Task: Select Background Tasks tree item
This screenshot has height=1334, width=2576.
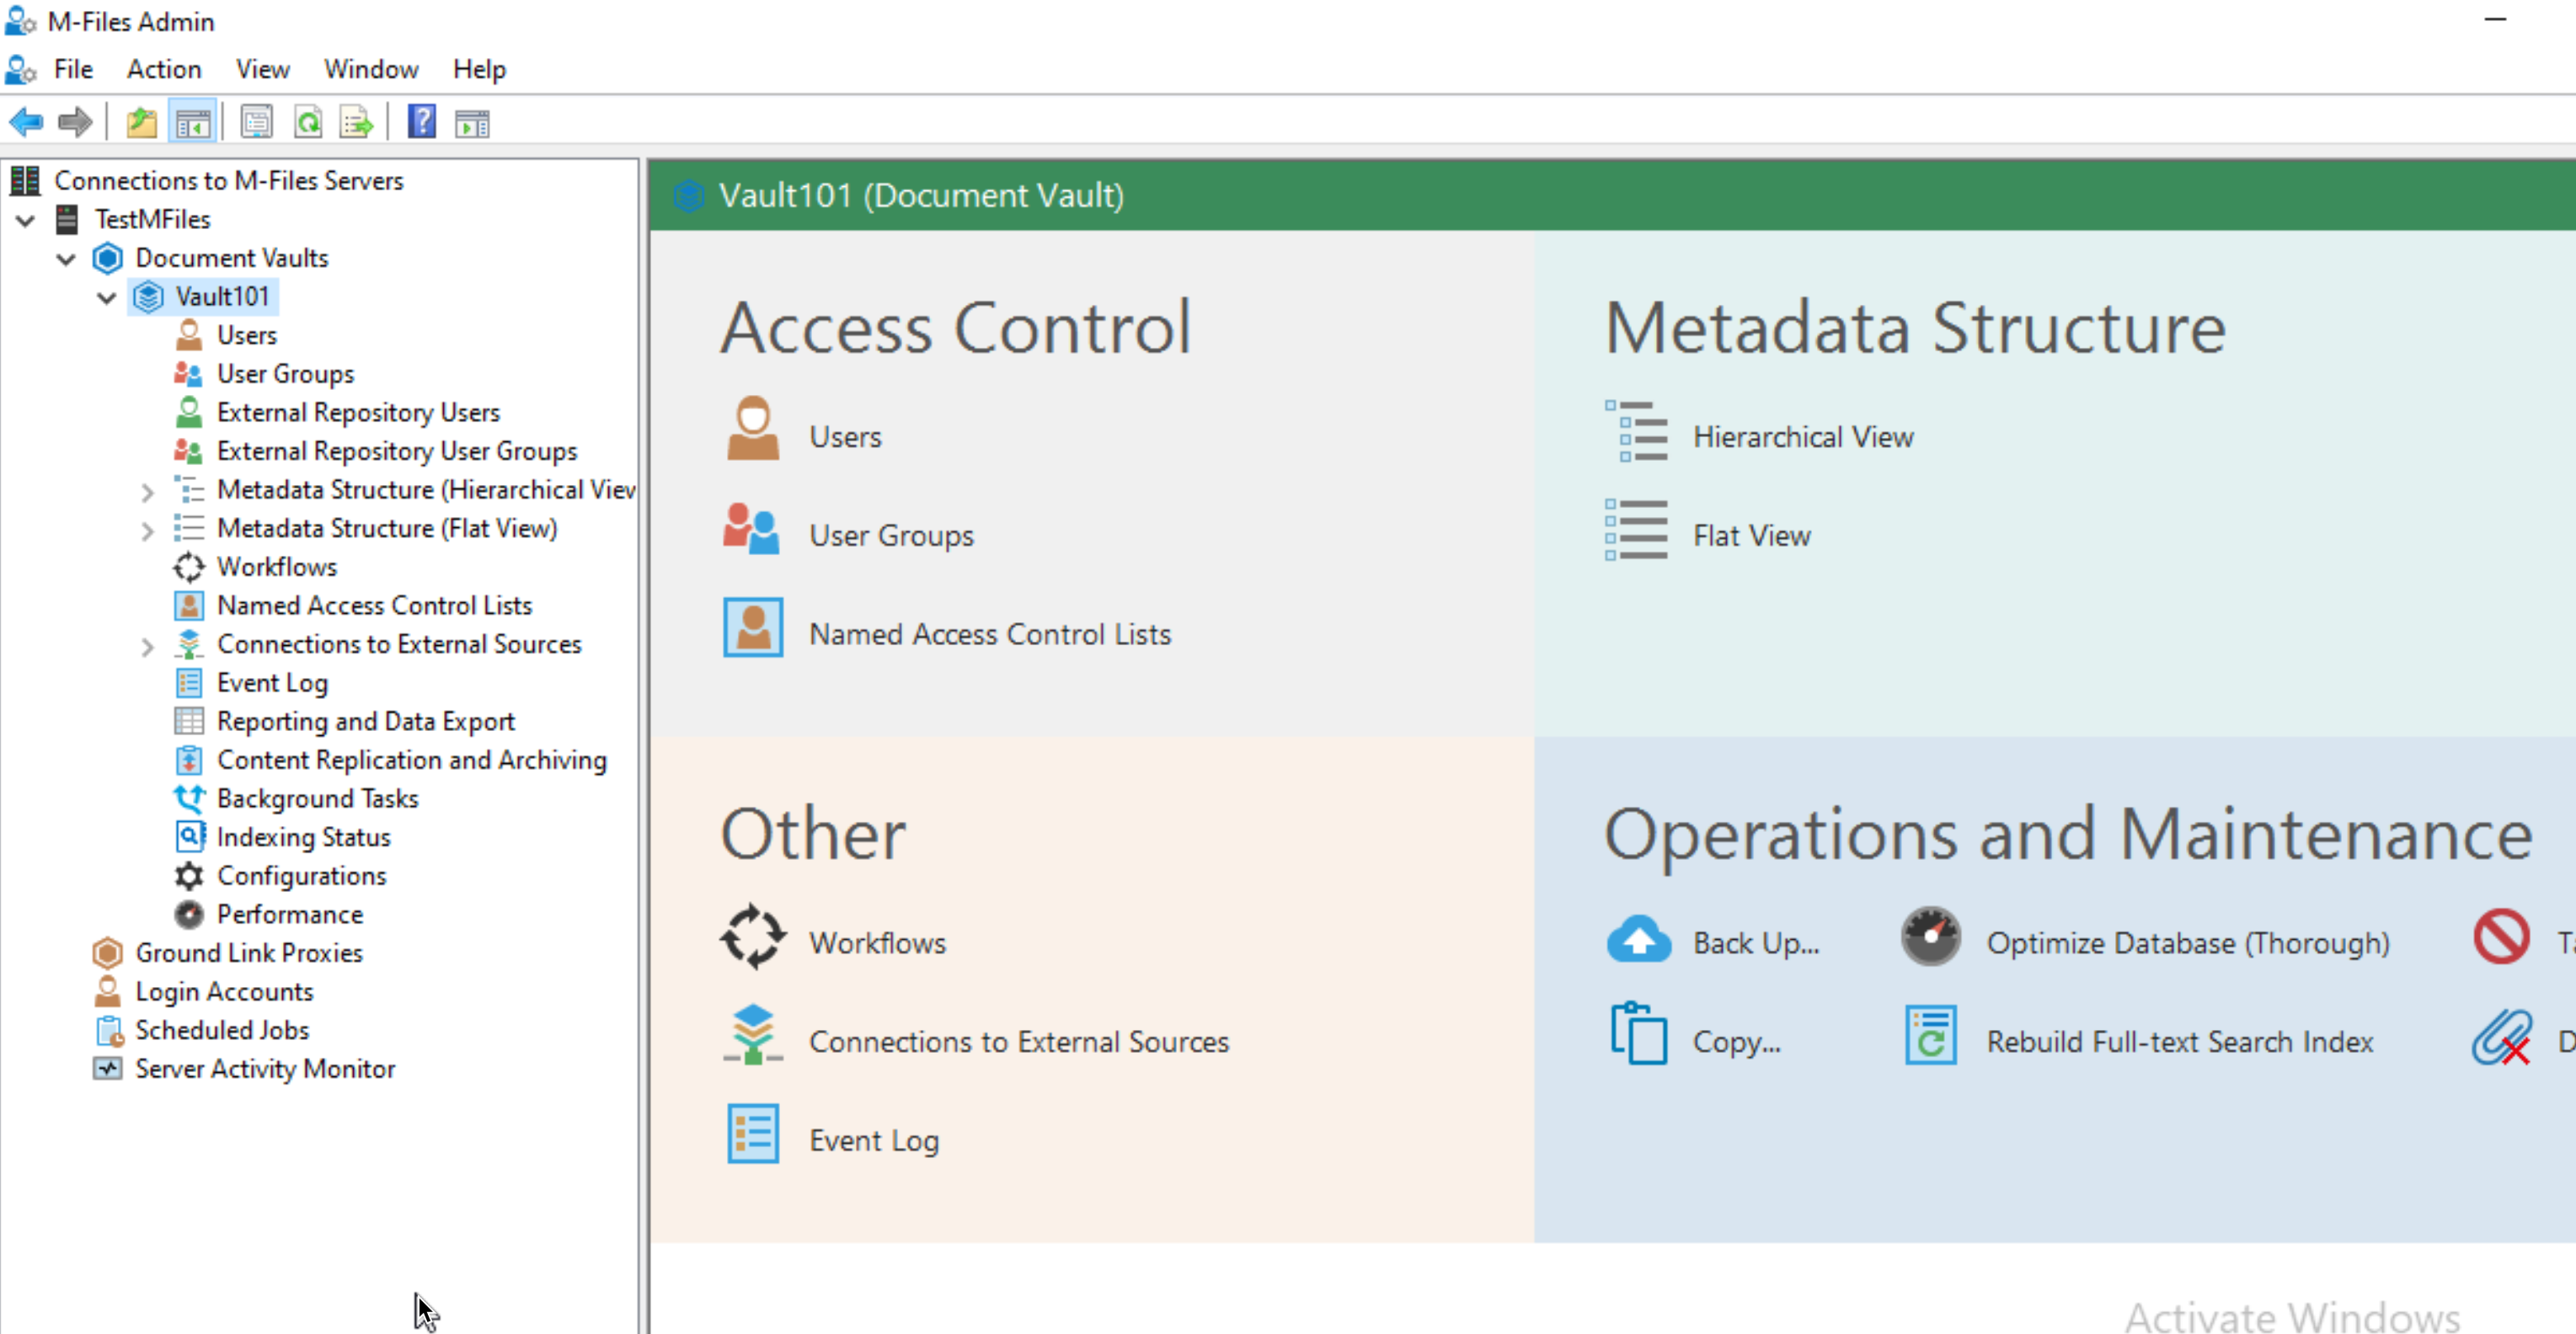Action: 317,799
